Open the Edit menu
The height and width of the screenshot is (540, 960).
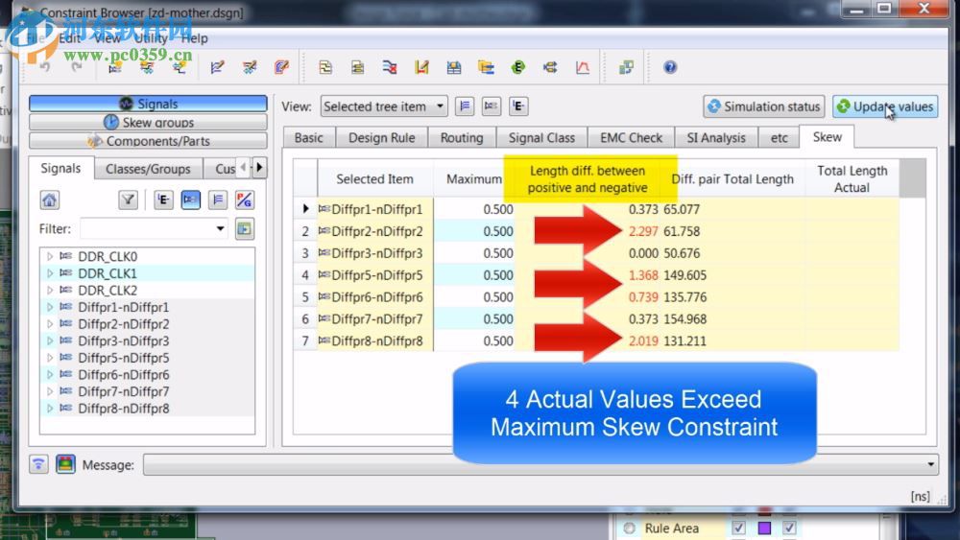(x=70, y=38)
